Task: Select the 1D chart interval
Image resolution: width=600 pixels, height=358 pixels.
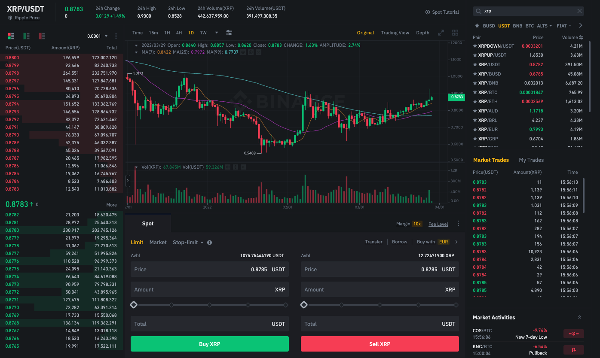Action: click(x=191, y=33)
